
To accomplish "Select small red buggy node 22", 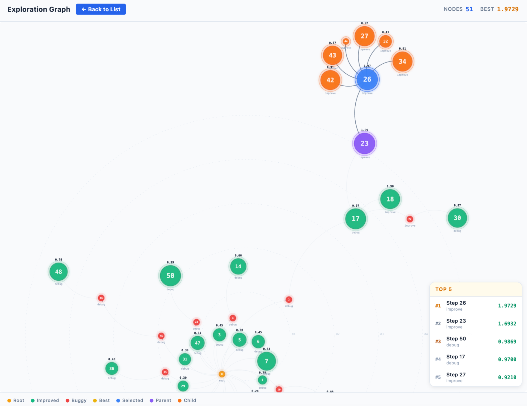I will point(410,219).
